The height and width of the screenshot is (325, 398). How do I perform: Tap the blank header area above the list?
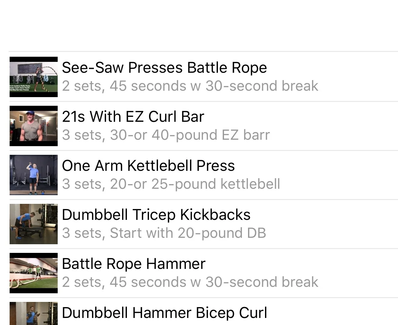[x=199, y=25]
